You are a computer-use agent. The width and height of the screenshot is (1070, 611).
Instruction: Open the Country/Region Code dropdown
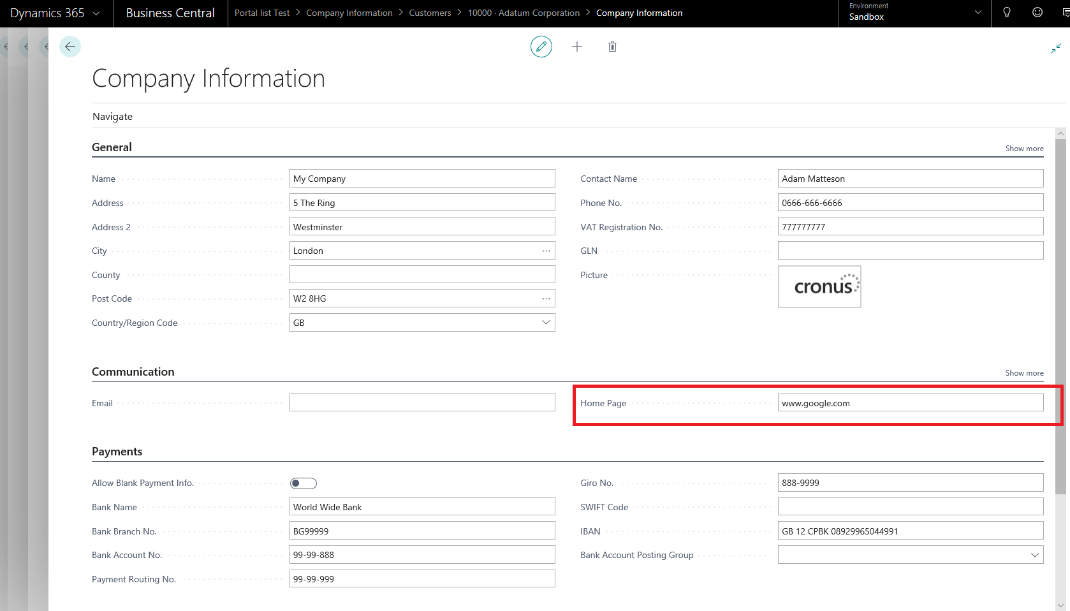click(546, 322)
